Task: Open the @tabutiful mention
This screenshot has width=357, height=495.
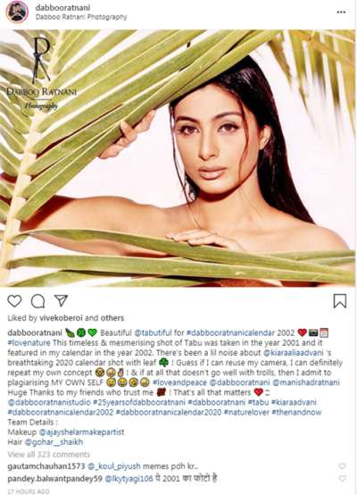Action: 153,332
